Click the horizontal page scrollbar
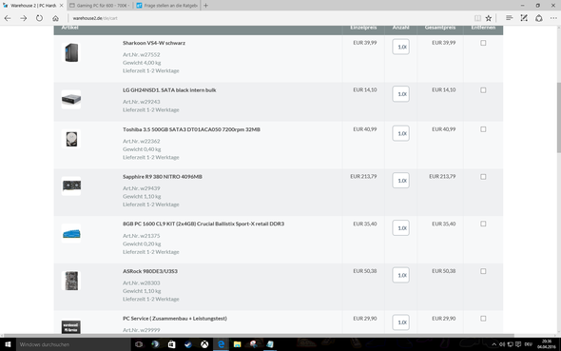Image resolution: width=561 pixels, height=351 pixels. click(260, 336)
